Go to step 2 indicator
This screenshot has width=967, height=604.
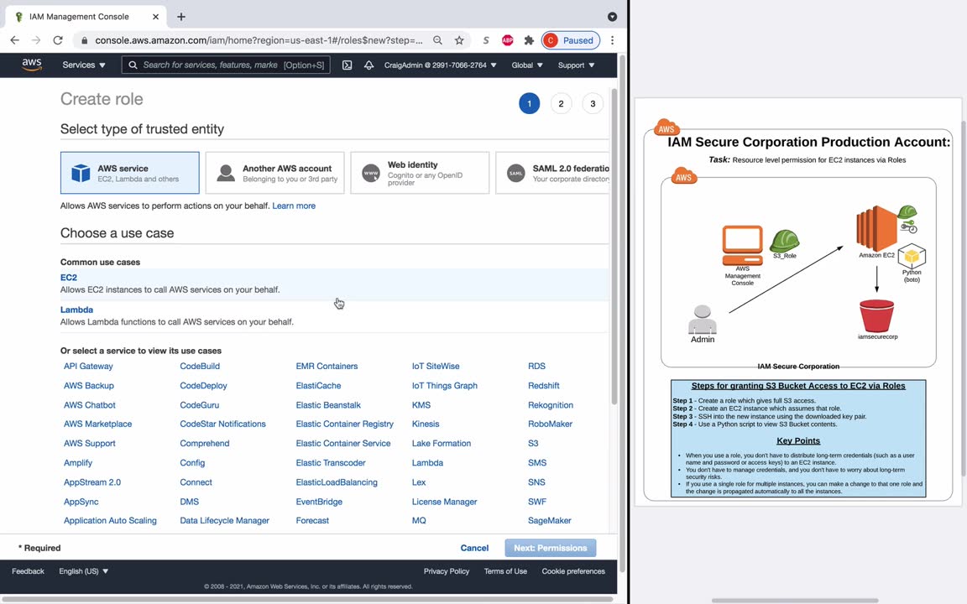pos(562,103)
